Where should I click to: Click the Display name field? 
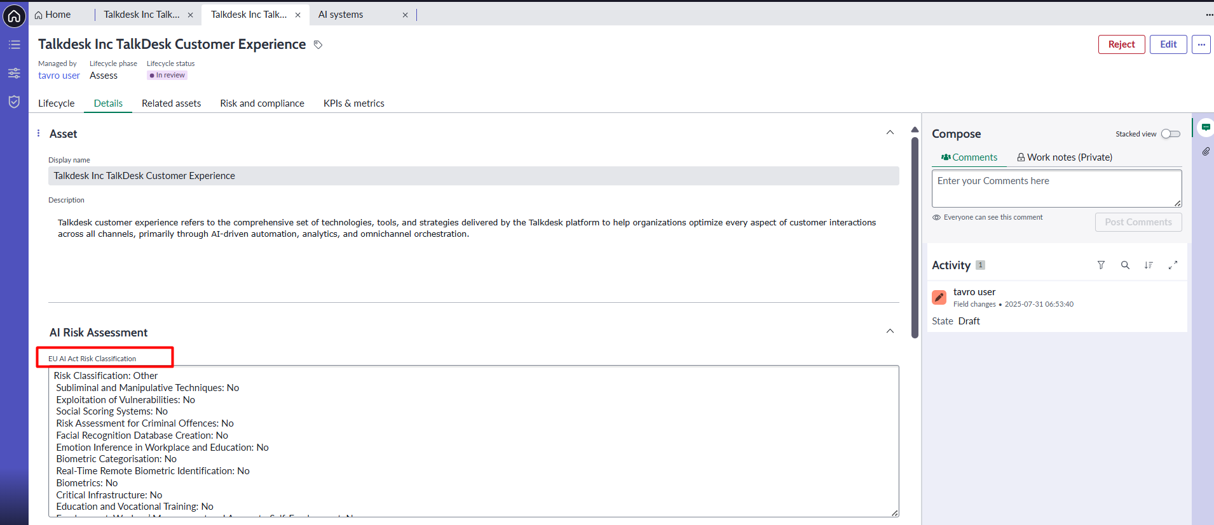click(x=474, y=176)
